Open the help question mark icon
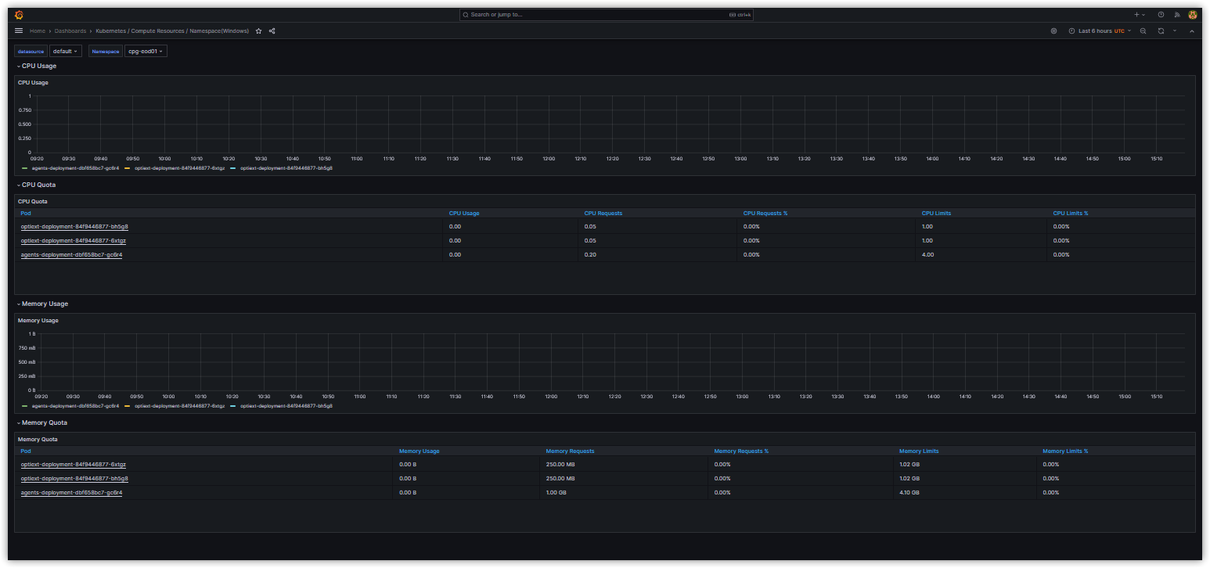Image resolution: width=1210 pixels, height=568 pixels. click(x=1159, y=14)
